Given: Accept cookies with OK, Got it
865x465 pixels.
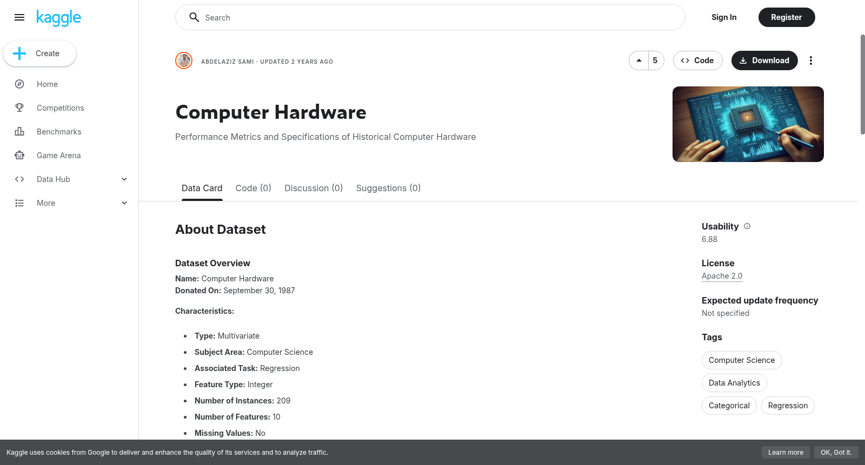Looking at the screenshot, I should coord(836,453).
